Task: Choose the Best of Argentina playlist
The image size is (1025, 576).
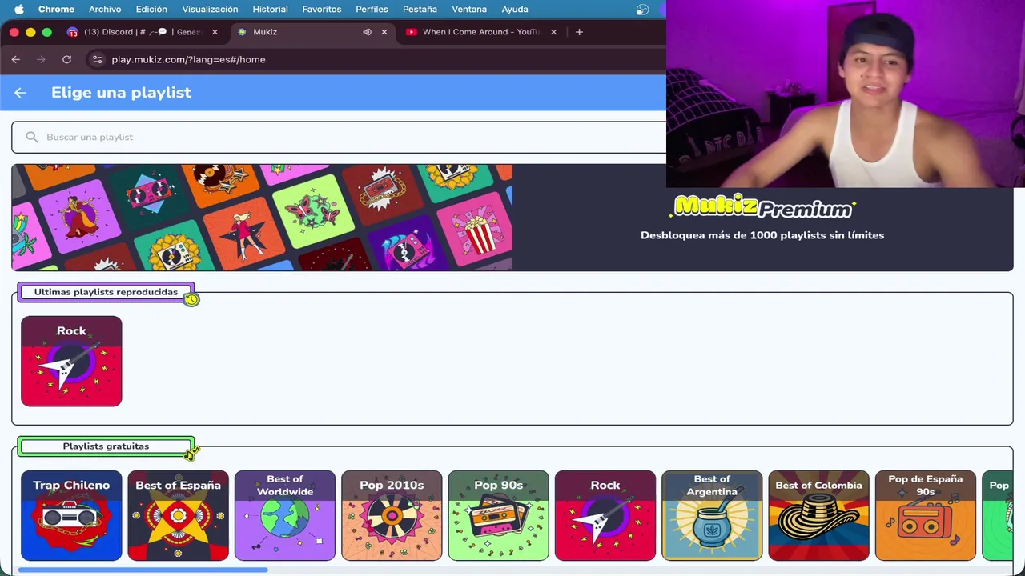Action: pyautogui.click(x=712, y=515)
